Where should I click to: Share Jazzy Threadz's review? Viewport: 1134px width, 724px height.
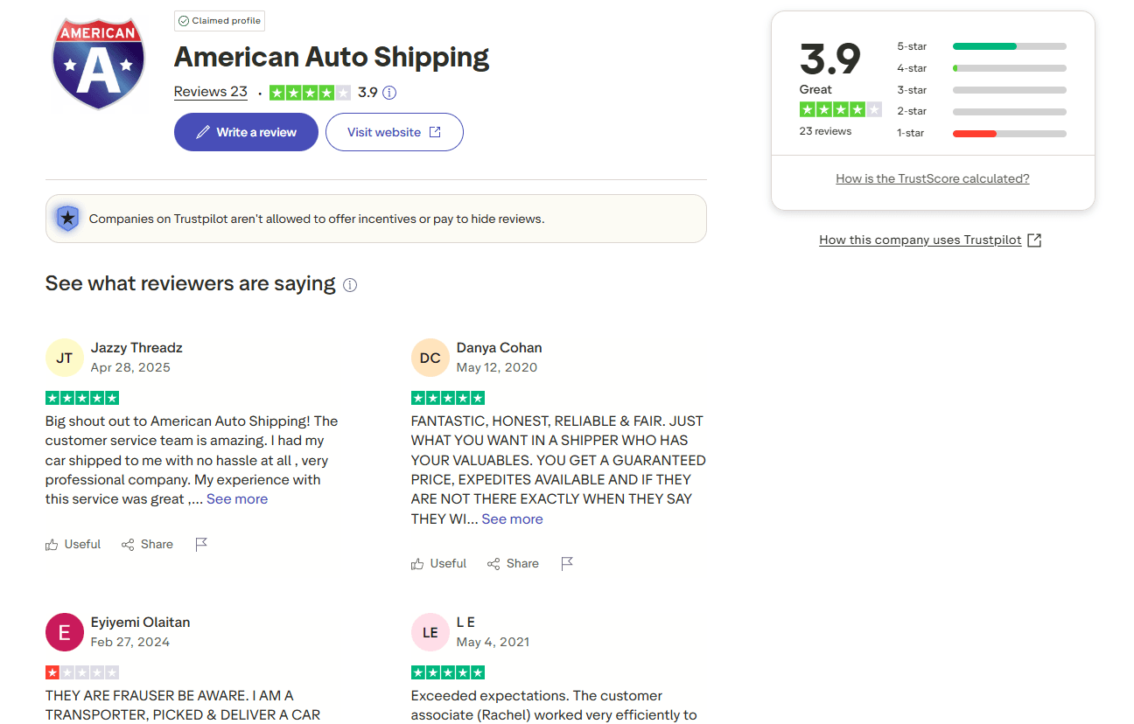[x=147, y=544]
